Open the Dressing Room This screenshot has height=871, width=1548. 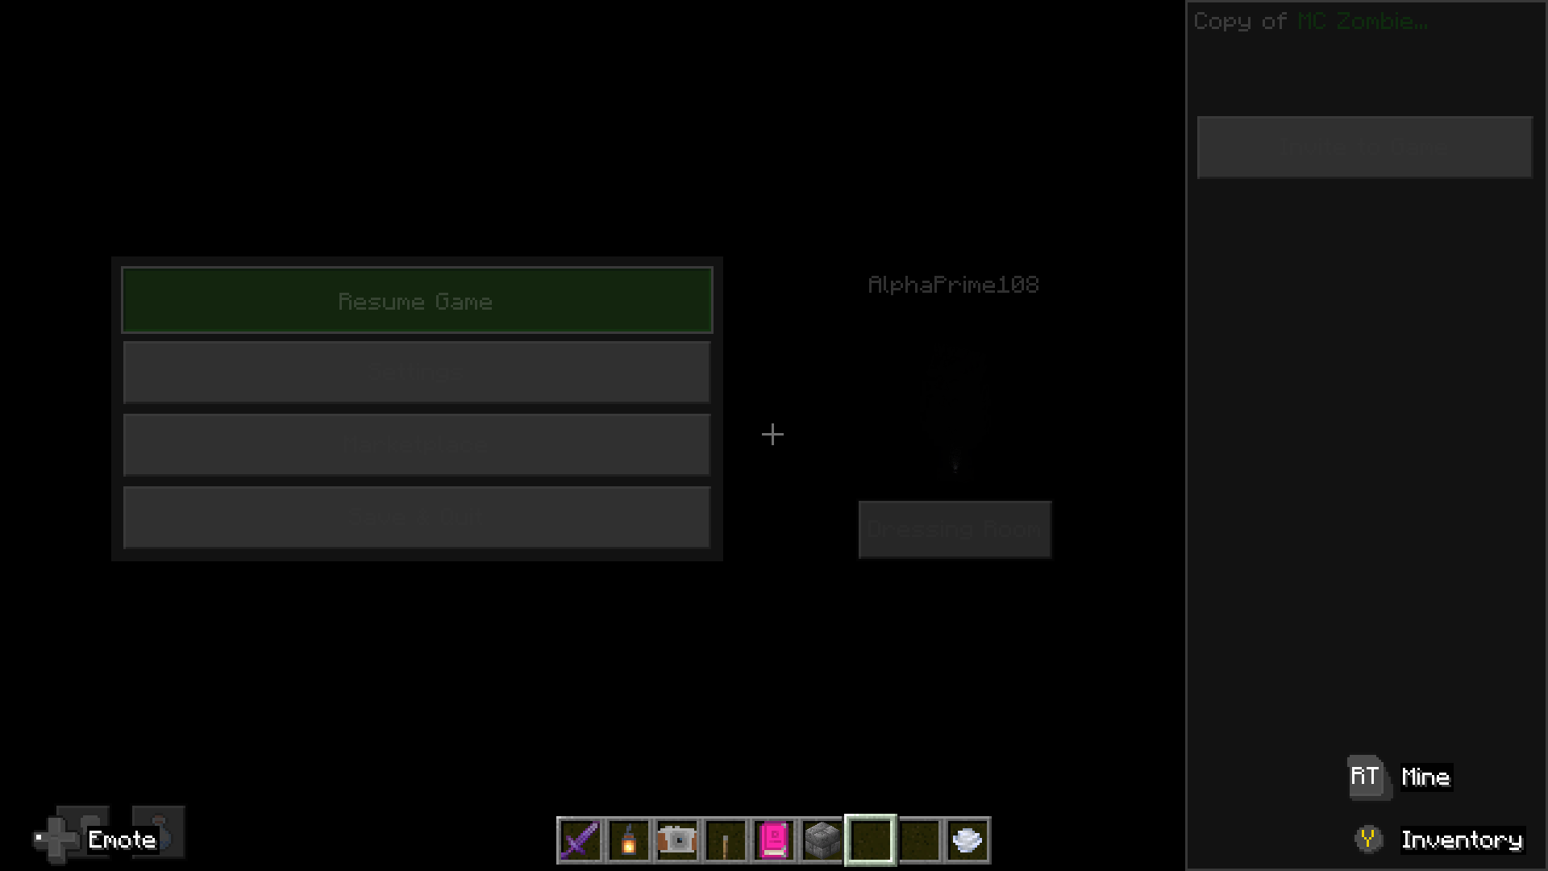point(955,530)
